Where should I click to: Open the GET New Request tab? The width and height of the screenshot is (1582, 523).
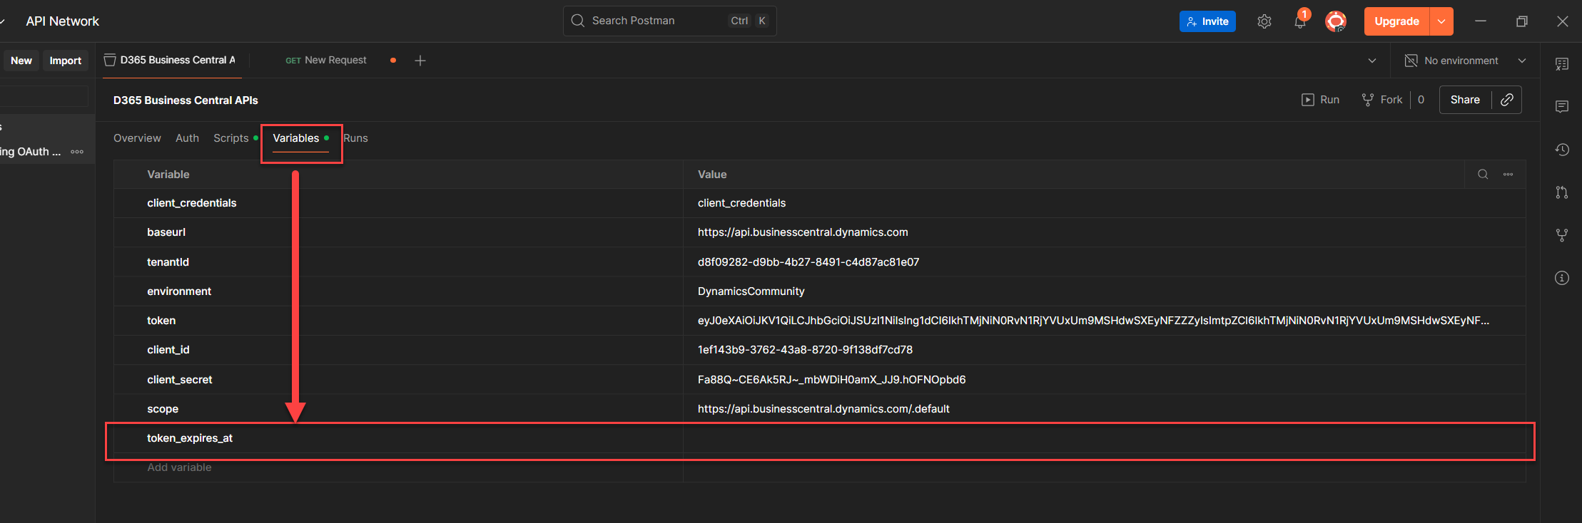[x=326, y=61]
